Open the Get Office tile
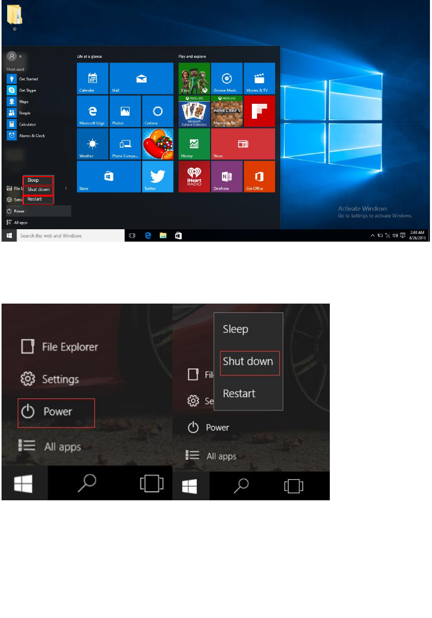The height and width of the screenshot is (618, 432). (x=260, y=177)
